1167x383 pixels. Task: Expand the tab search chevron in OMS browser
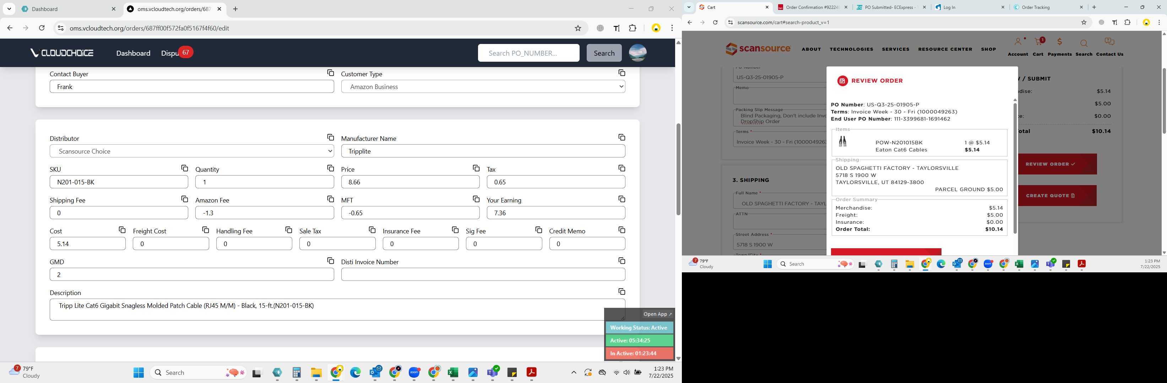click(x=9, y=9)
